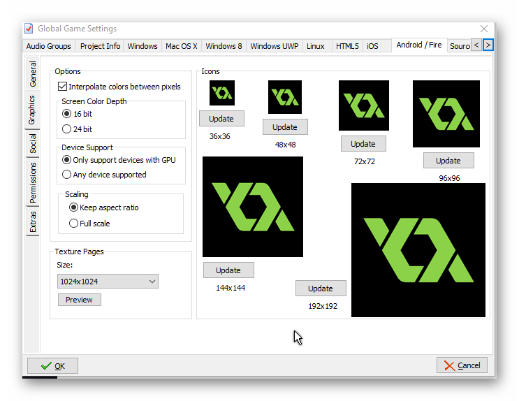Switch to the HTML5 tab
This screenshot has width=519, height=401.
pyautogui.click(x=347, y=46)
